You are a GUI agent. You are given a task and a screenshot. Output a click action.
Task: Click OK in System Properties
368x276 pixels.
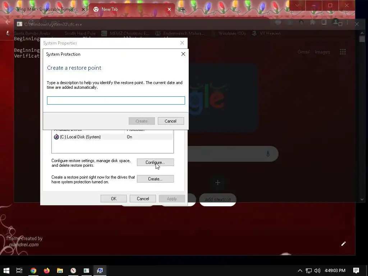[x=114, y=198]
